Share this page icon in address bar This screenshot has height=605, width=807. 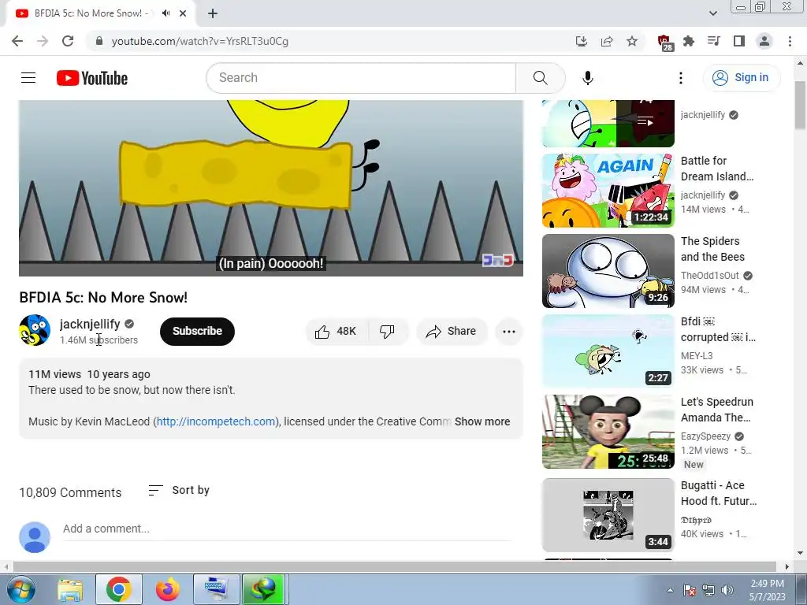(607, 41)
